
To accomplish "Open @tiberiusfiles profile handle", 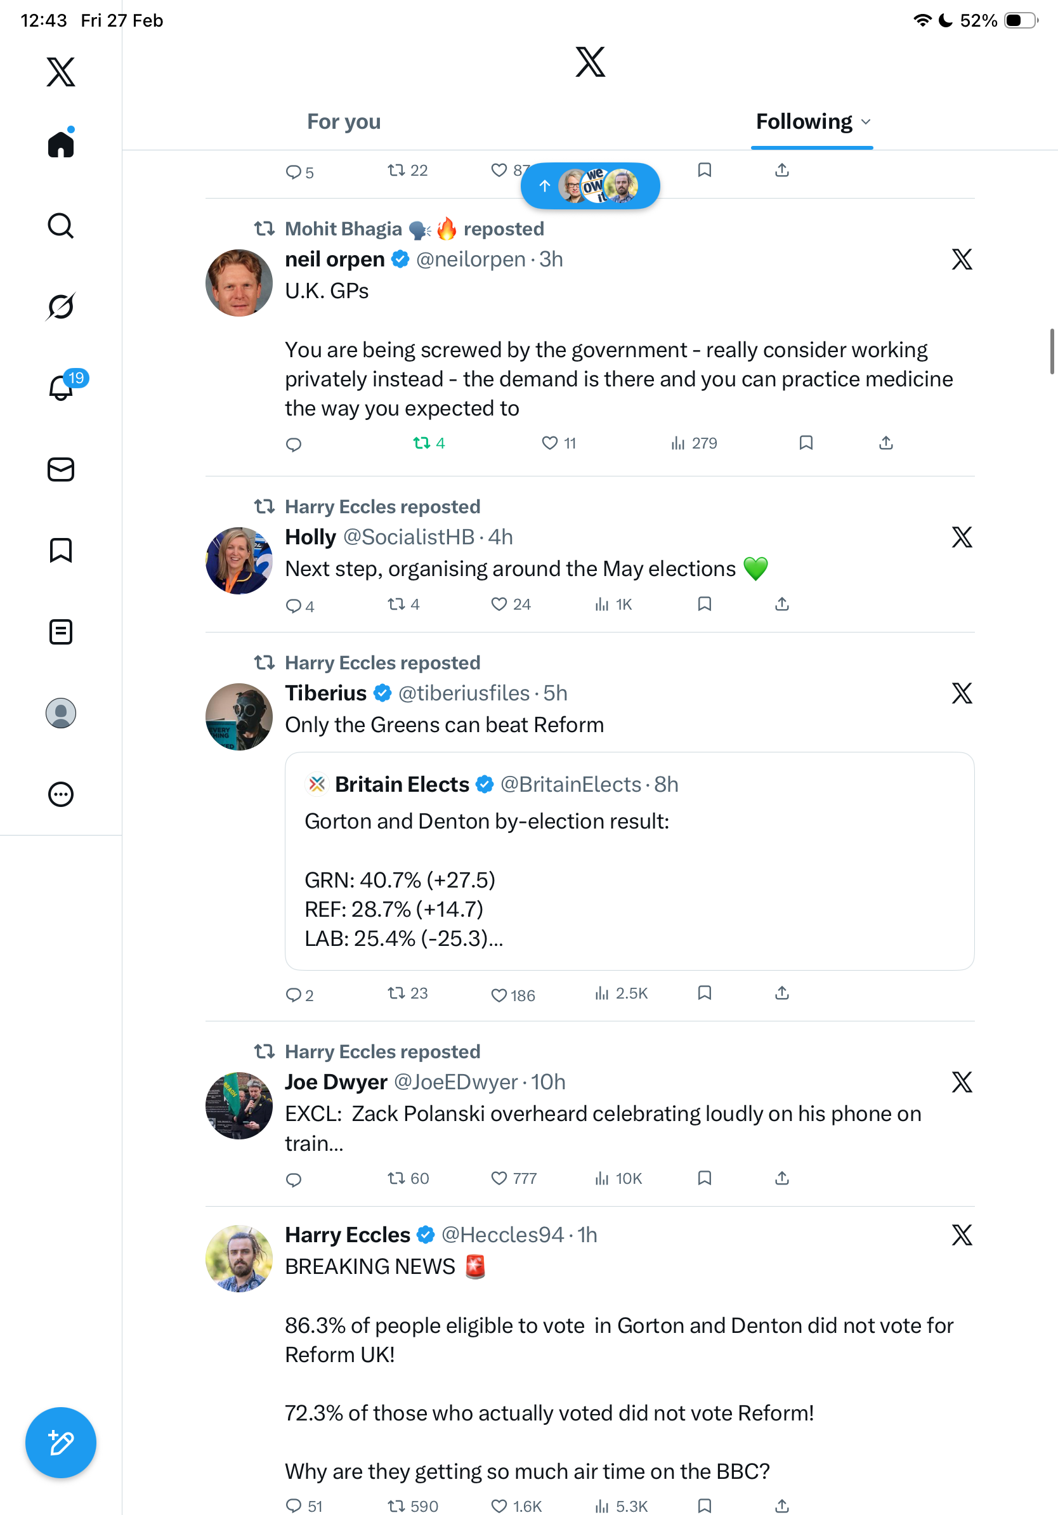I will click(x=464, y=693).
